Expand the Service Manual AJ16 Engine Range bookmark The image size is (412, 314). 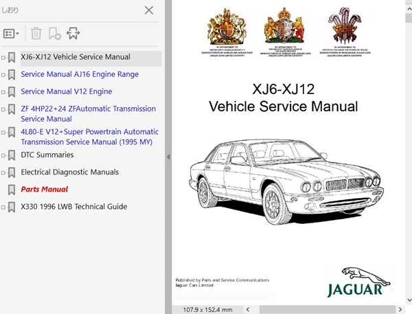[3, 75]
